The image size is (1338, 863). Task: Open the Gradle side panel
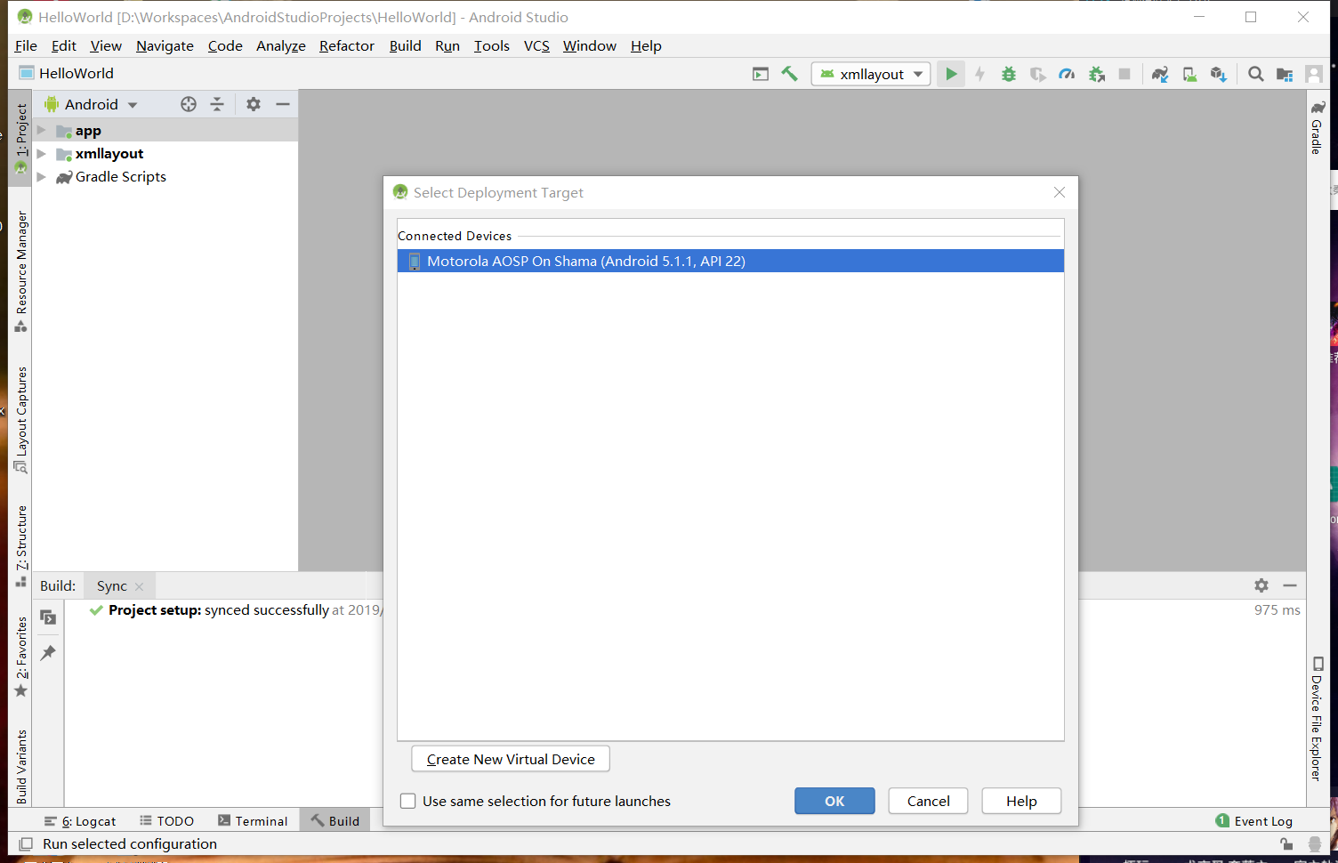1317,127
